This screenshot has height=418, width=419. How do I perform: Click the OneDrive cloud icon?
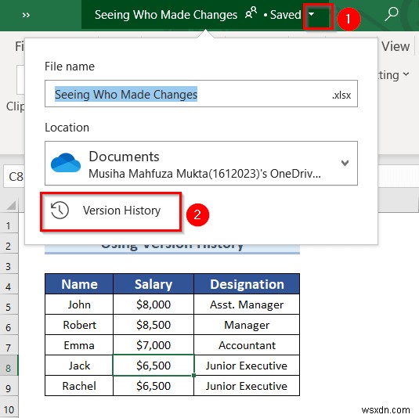(66, 163)
